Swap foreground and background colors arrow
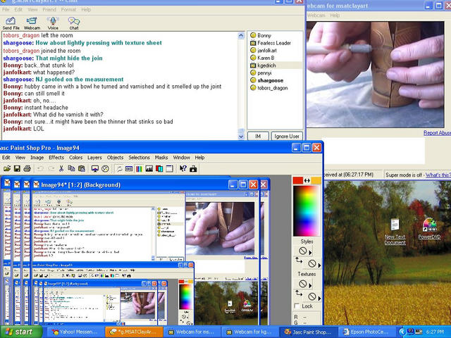 pos(307,180)
